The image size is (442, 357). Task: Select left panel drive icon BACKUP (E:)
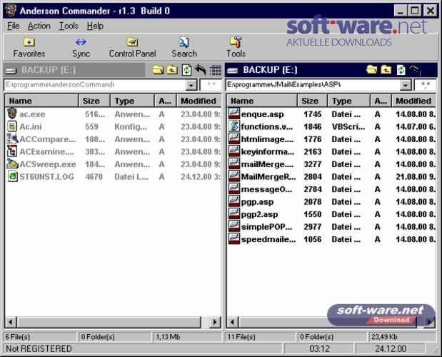tap(11, 71)
